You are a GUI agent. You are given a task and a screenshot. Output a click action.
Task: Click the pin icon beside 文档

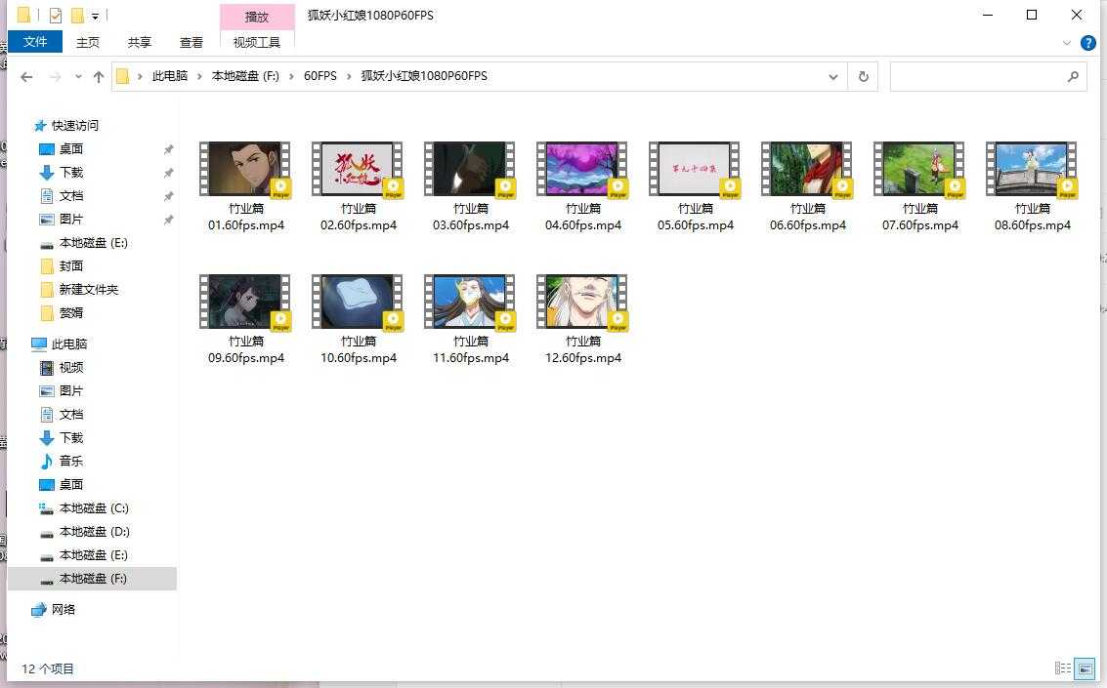168,196
